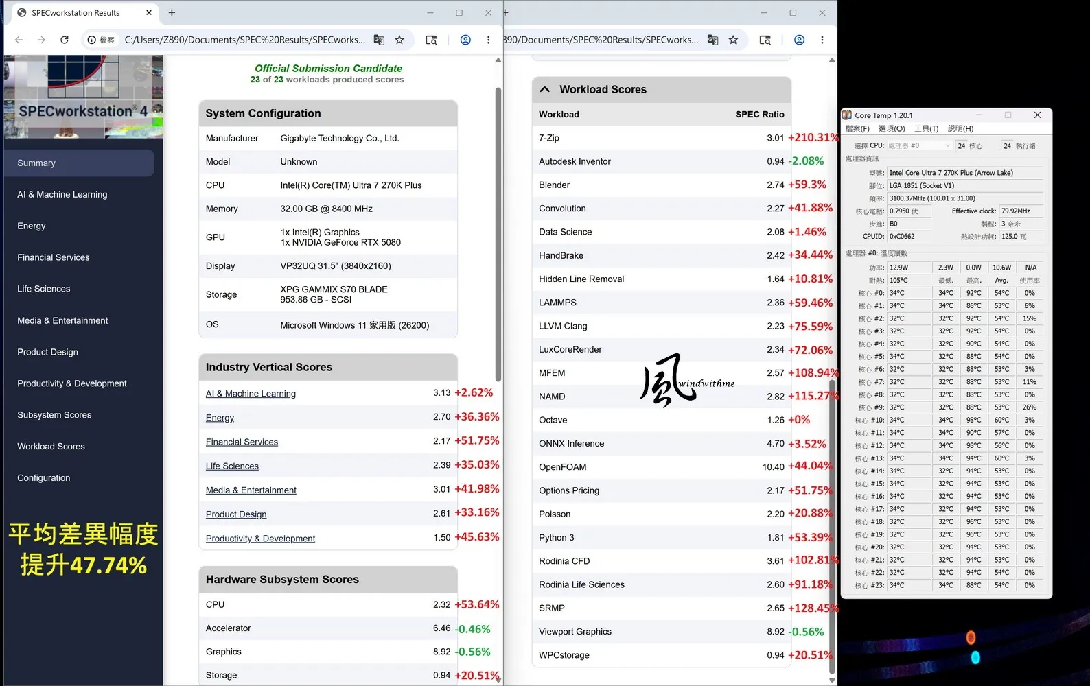Select the 7-Zip row in Workload Scores
This screenshot has height=686, width=1090.
point(662,138)
